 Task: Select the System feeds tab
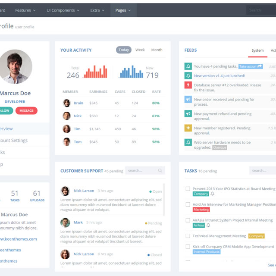(x=257, y=51)
